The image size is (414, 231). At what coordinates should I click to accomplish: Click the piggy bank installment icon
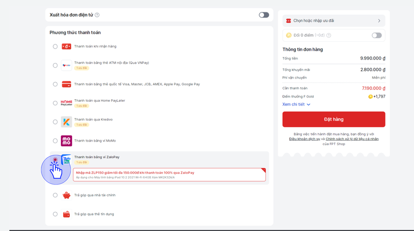(66, 195)
